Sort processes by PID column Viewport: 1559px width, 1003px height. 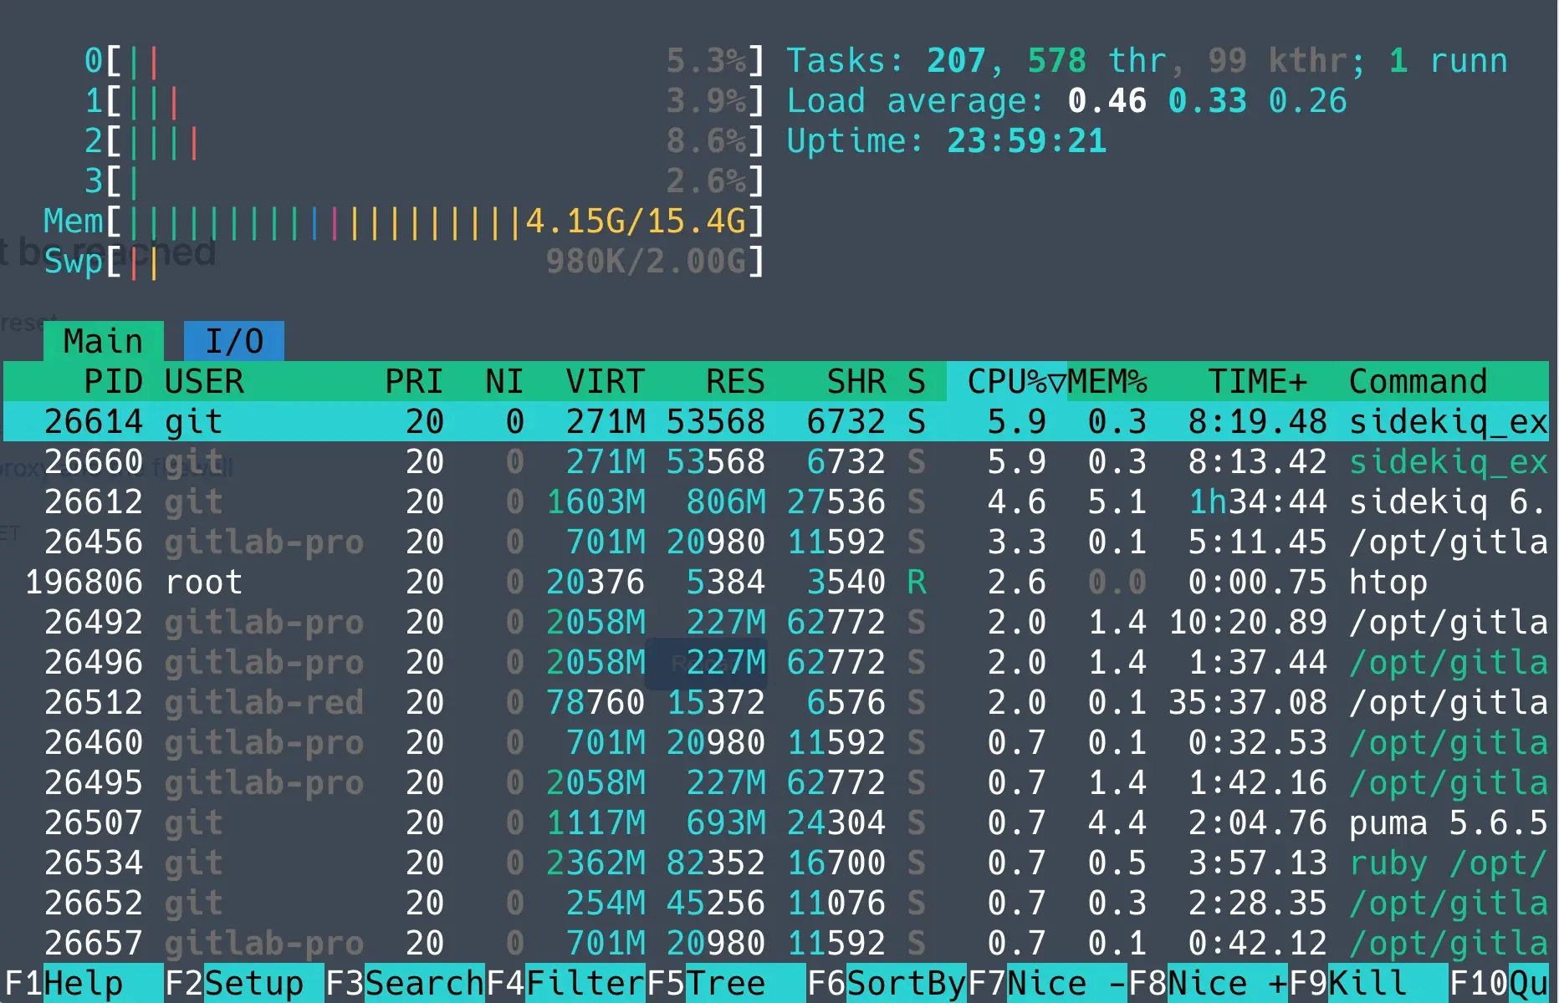(115, 381)
